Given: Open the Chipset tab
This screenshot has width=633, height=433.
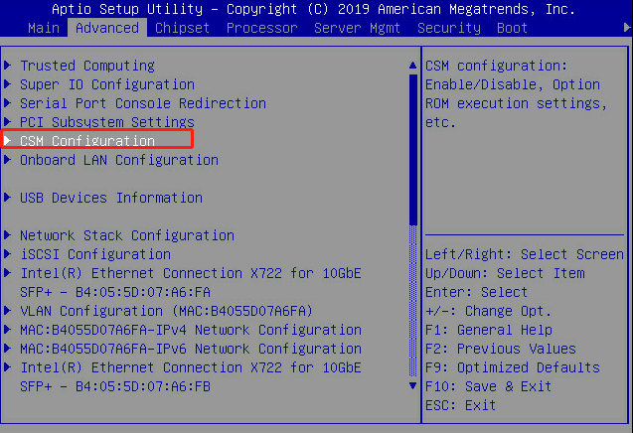Looking at the screenshot, I should [182, 28].
